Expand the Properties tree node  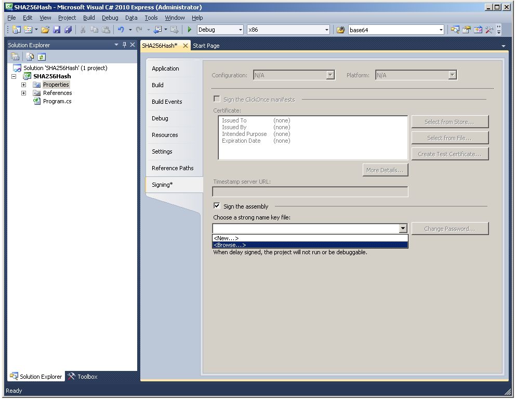(24, 85)
